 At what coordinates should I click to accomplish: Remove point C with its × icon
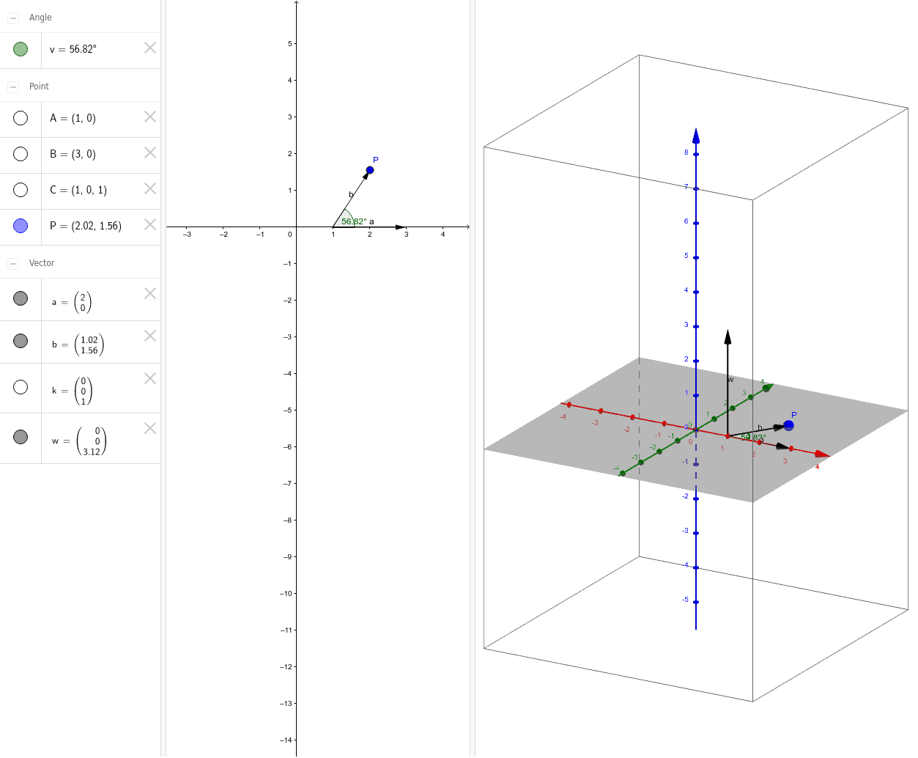click(149, 188)
